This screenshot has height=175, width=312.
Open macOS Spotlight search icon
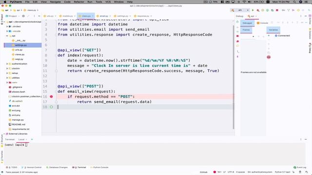coord(294,2)
